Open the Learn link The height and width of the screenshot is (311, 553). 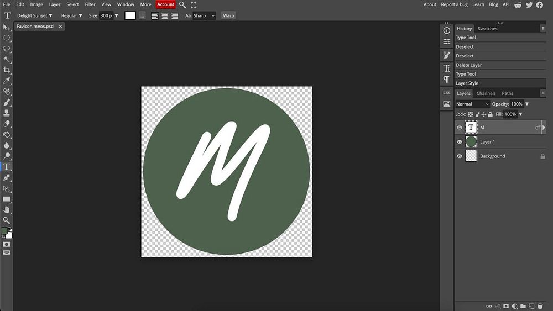[478, 4]
